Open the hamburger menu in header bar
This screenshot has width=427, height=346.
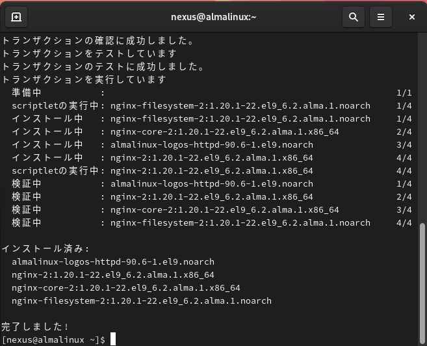pyautogui.click(x=381, y=17)
